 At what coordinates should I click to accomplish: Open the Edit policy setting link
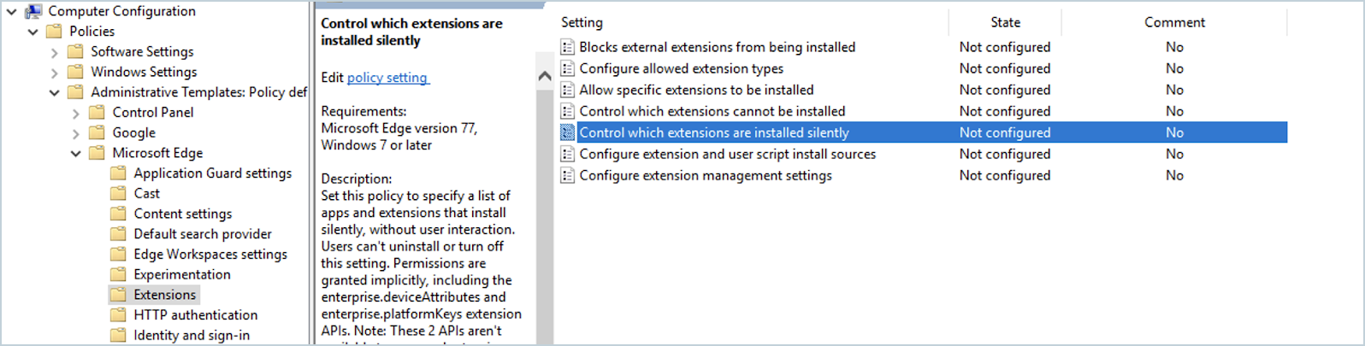[387, 78]
